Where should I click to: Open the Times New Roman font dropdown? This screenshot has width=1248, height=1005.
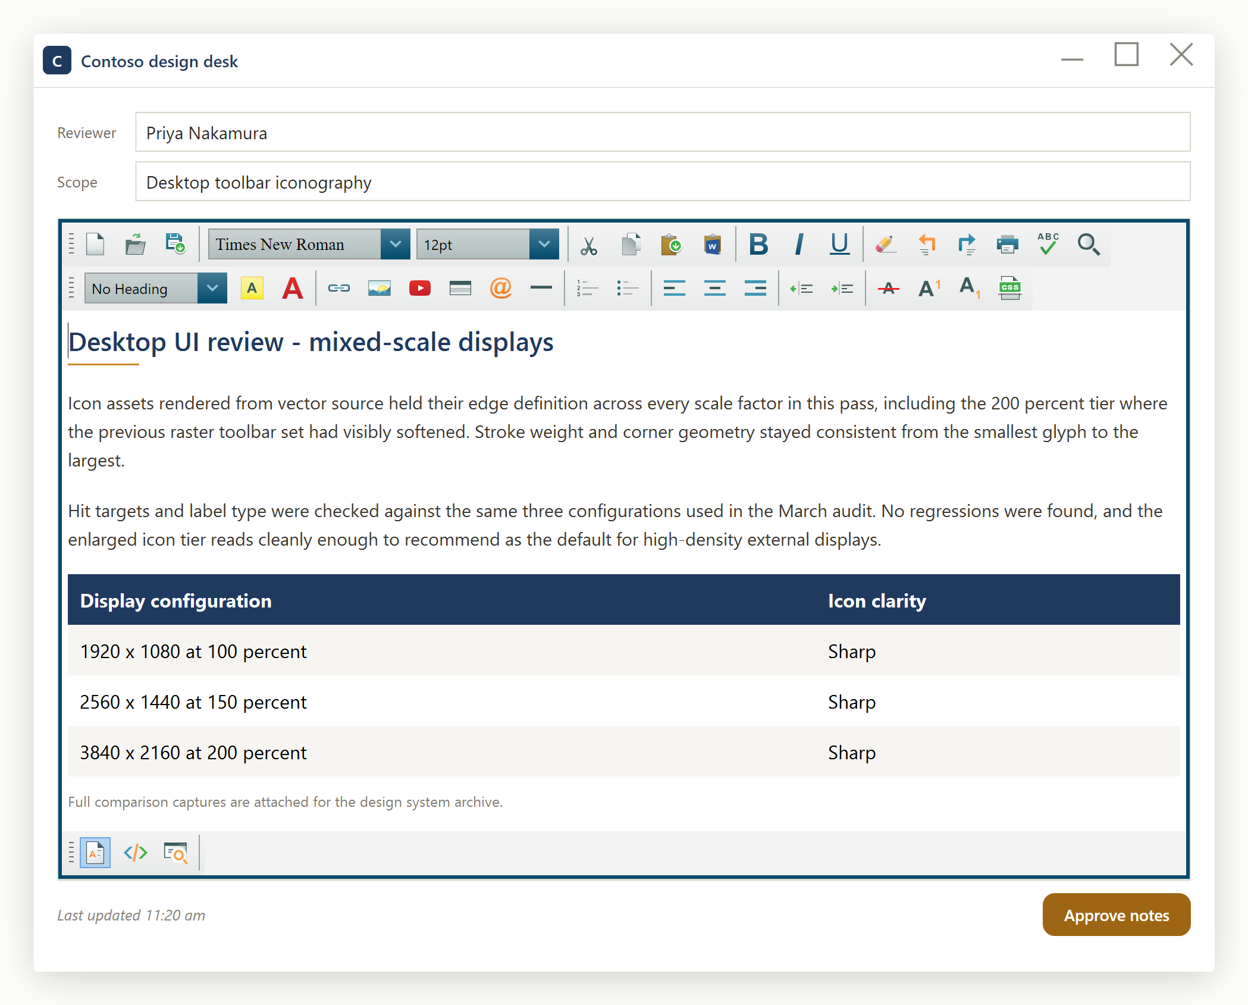(x=309, y=245)
